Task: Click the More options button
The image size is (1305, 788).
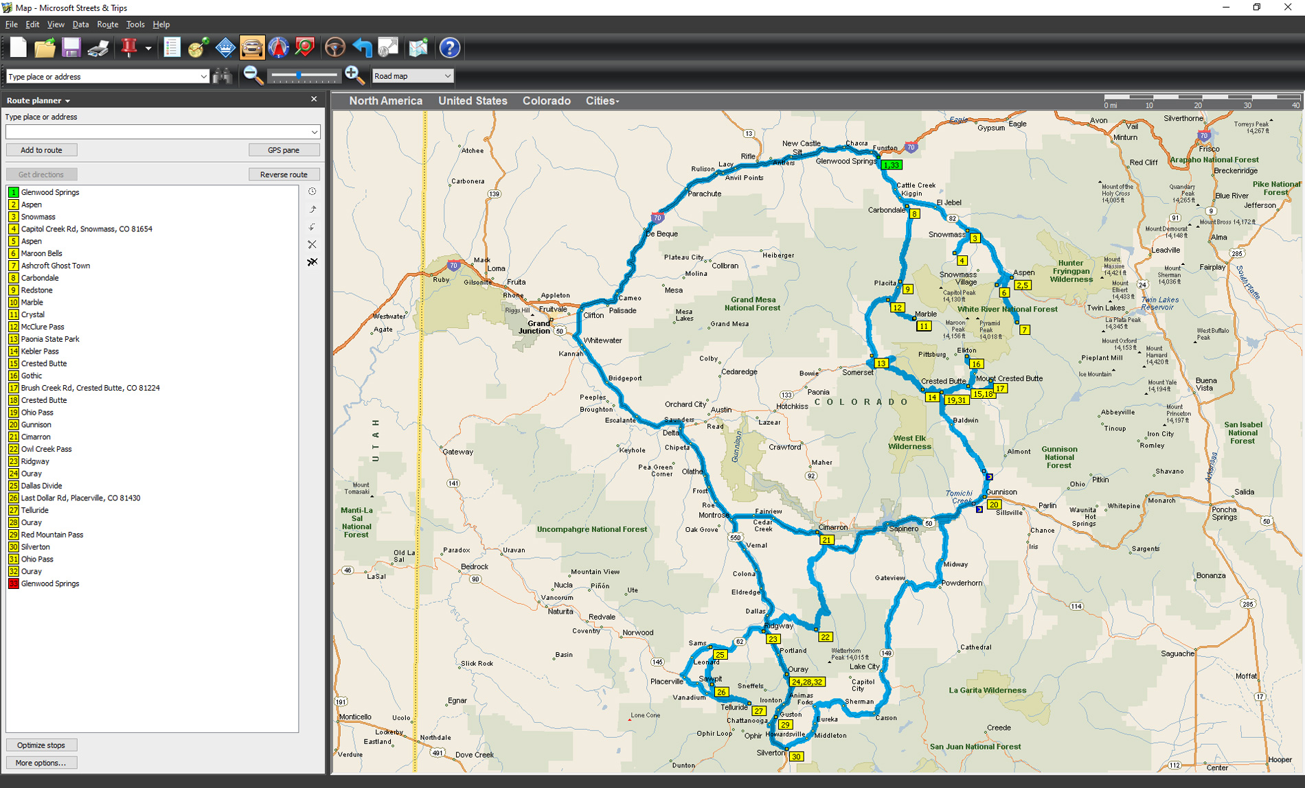Action: 41,763
